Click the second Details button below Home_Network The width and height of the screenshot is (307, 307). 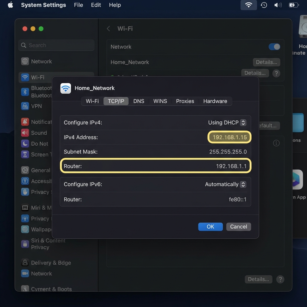coord(255,73)
